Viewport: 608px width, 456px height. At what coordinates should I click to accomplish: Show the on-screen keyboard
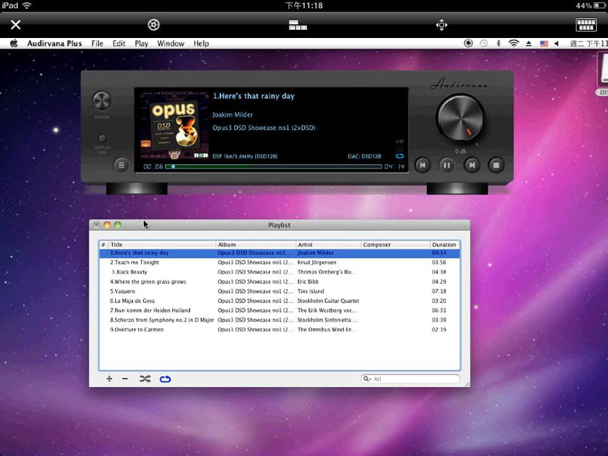(x=586, y=25)
